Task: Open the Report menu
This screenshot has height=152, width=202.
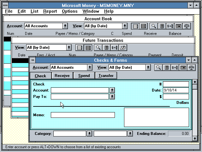Action: [x=50, y=11]
